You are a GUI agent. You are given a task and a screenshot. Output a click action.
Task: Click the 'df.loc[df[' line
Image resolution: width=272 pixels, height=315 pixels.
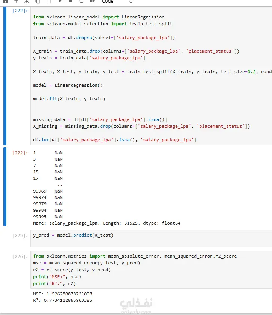tap(115, 140)
